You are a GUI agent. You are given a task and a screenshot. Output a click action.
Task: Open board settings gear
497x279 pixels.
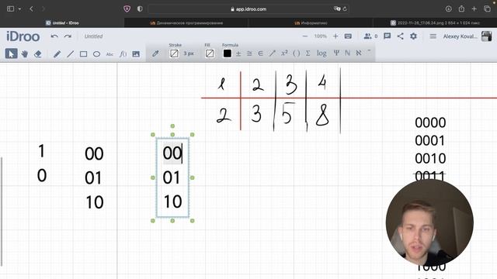(x=413, y=36)
